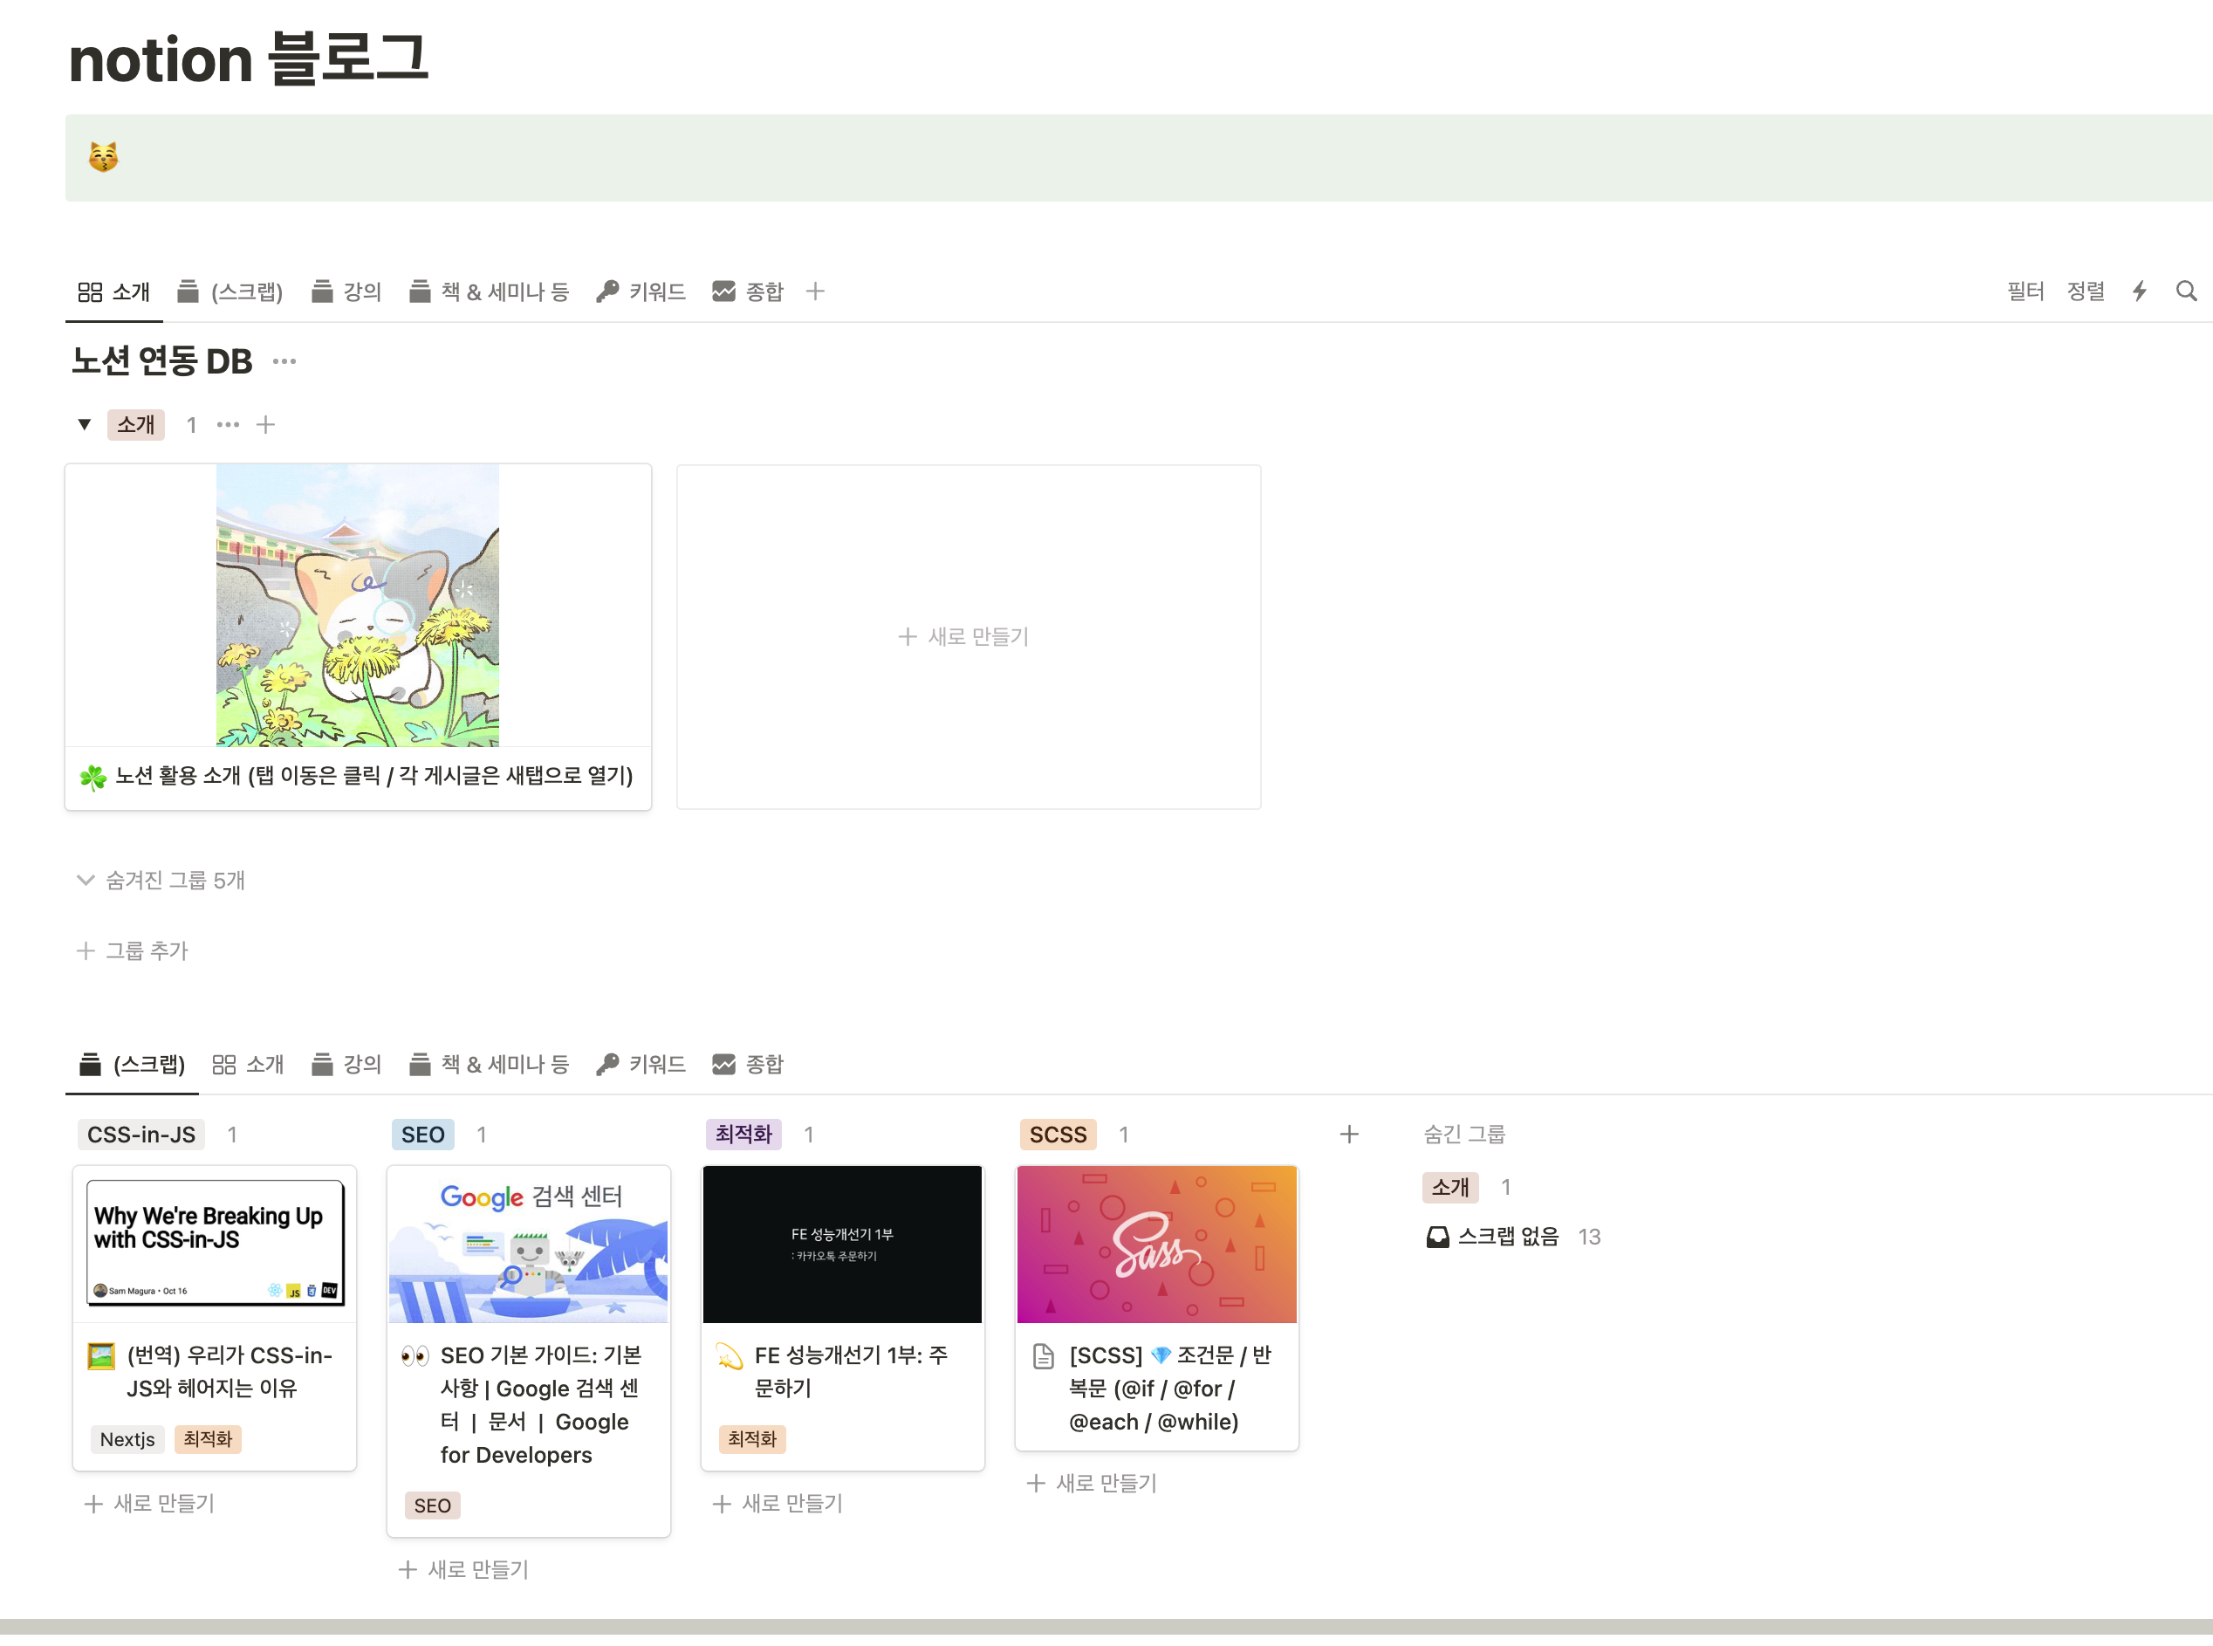Click the search magnifier icon

[x=2185, y=291]
